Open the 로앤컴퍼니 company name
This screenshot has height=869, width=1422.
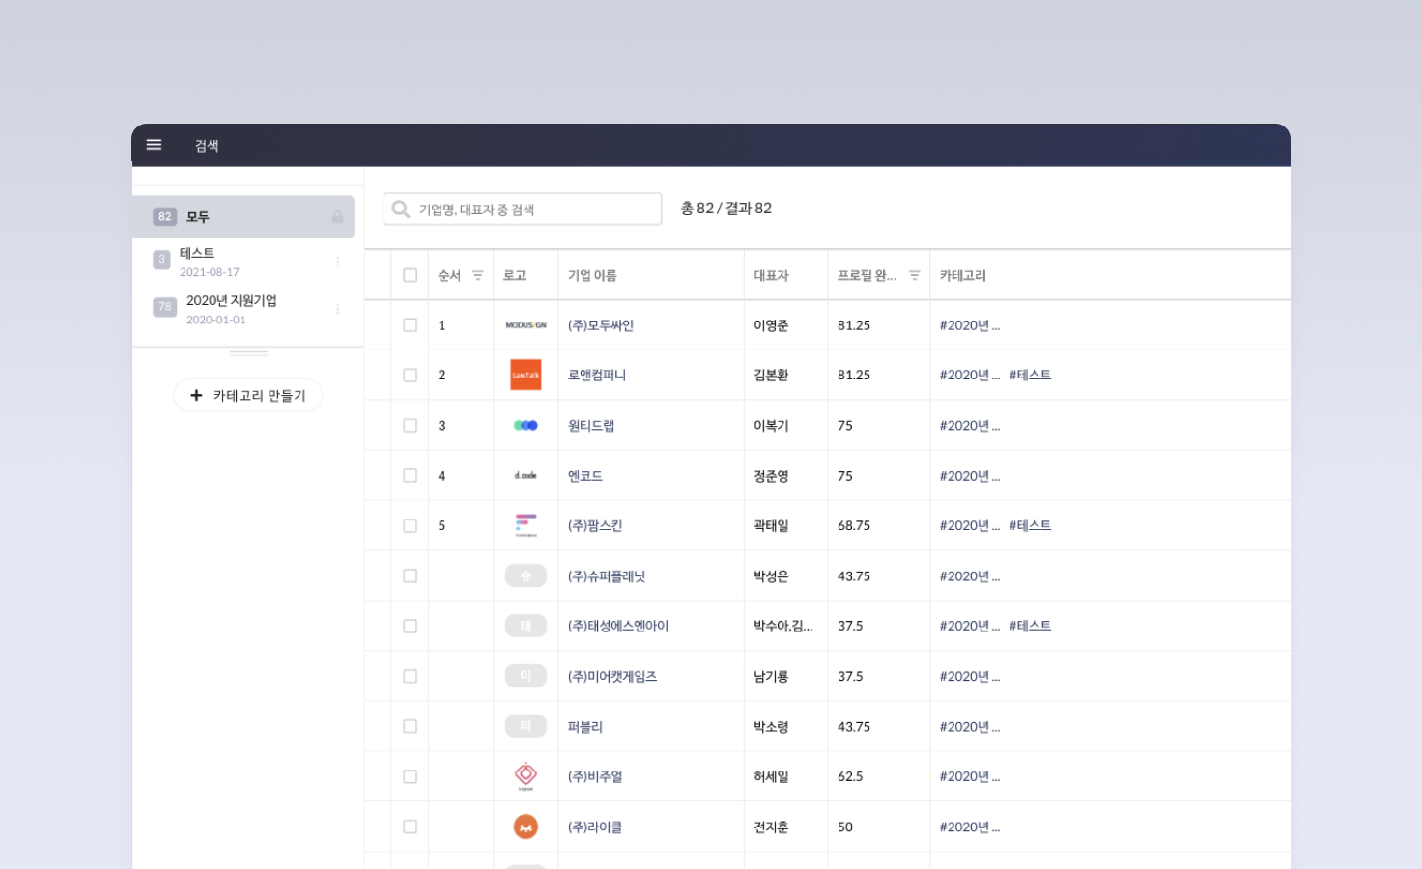(597, 376)
